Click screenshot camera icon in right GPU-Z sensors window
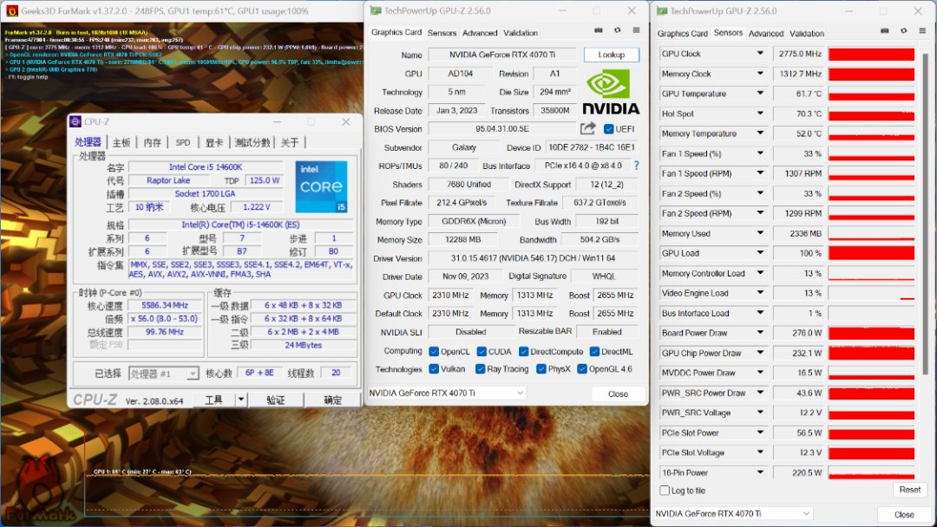 click(884, 31)
